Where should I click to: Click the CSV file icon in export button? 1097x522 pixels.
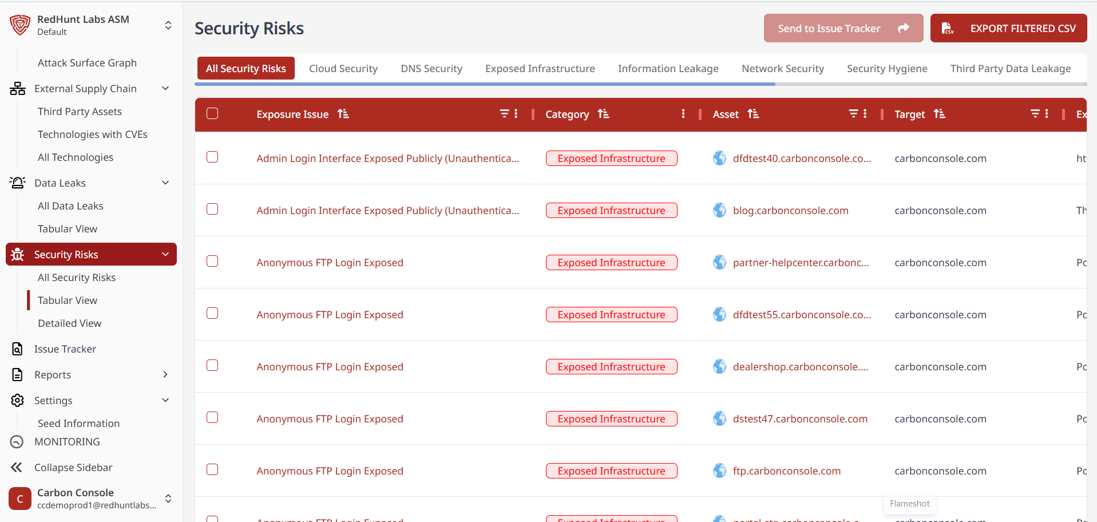(x=948, y=28)
